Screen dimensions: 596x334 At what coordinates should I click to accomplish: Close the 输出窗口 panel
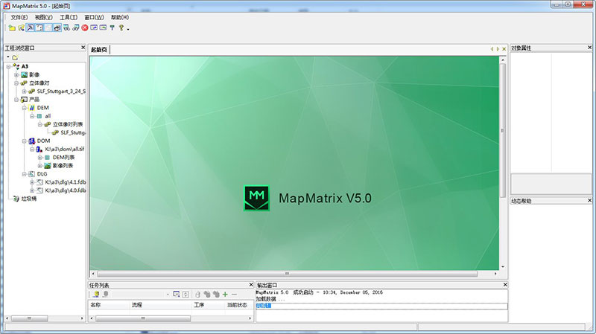[505, 284]
